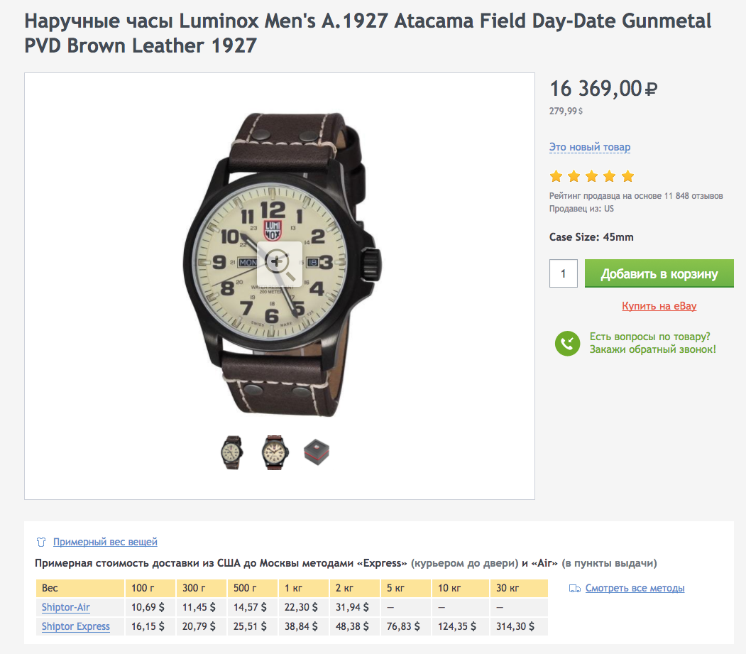The image size is (746, 654).
Task: Click the fifth gold rating star
Action: pos(627,176)
